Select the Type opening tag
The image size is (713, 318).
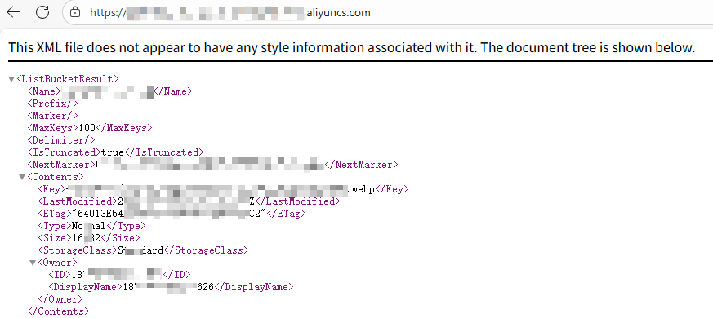[x=55, y=226]
